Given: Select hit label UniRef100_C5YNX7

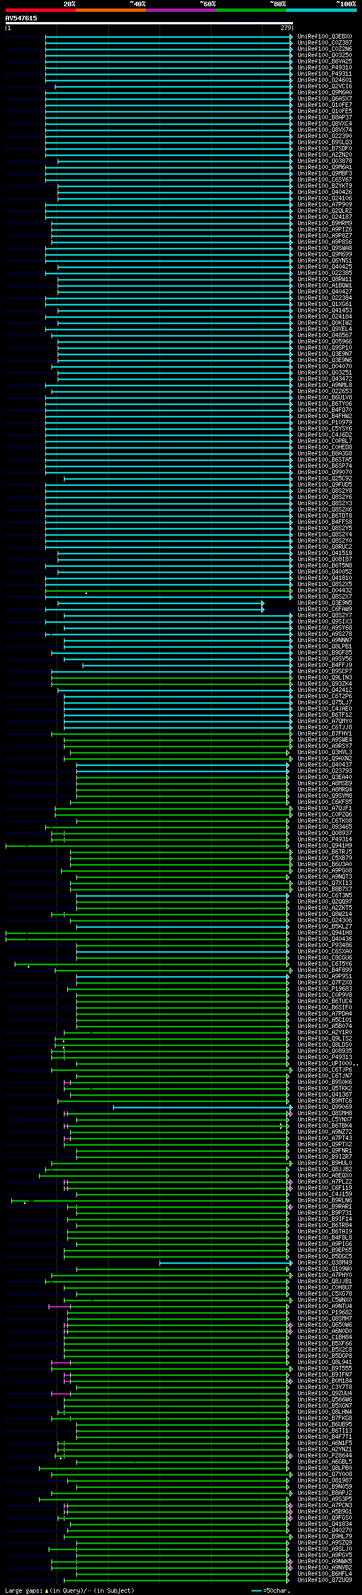Looking at the screenshot, I should (x=324, y=1119).
